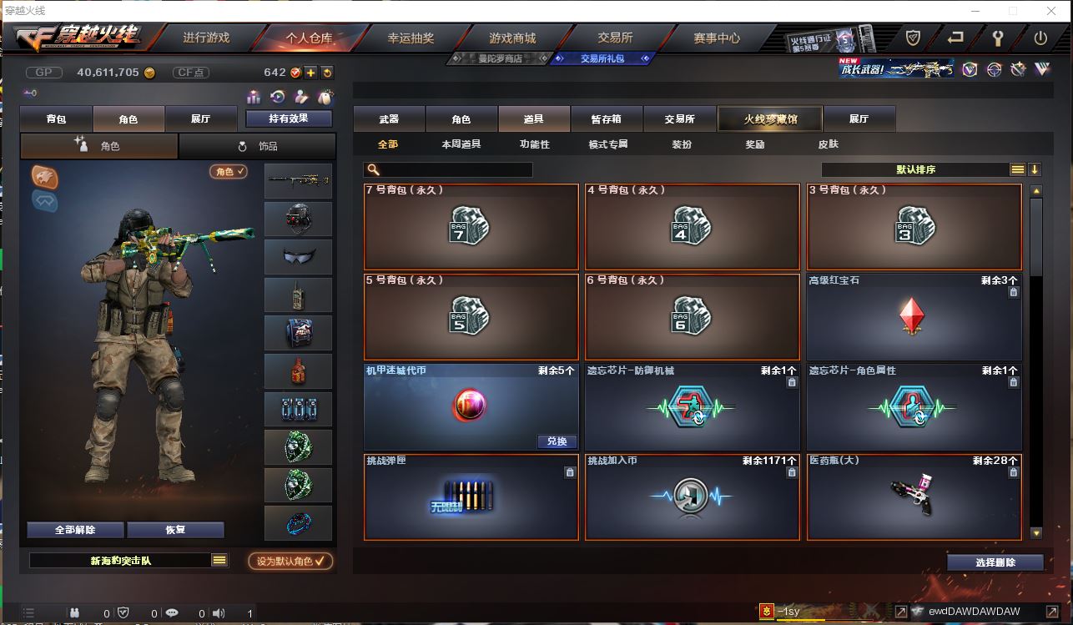The image size is (1073, 625).
Task: Click the 全部解除 button
Action: pos(75,530)
